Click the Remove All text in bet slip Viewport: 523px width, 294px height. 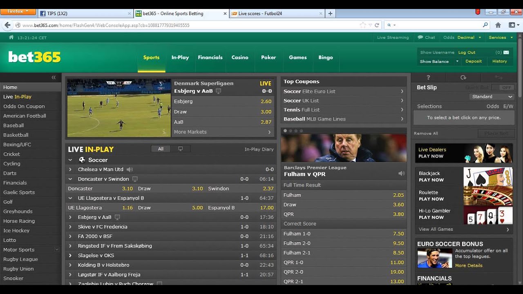[x=426, y=133]
